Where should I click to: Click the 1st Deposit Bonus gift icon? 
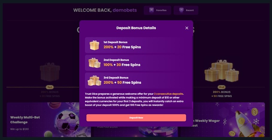[x=94, y=45]
